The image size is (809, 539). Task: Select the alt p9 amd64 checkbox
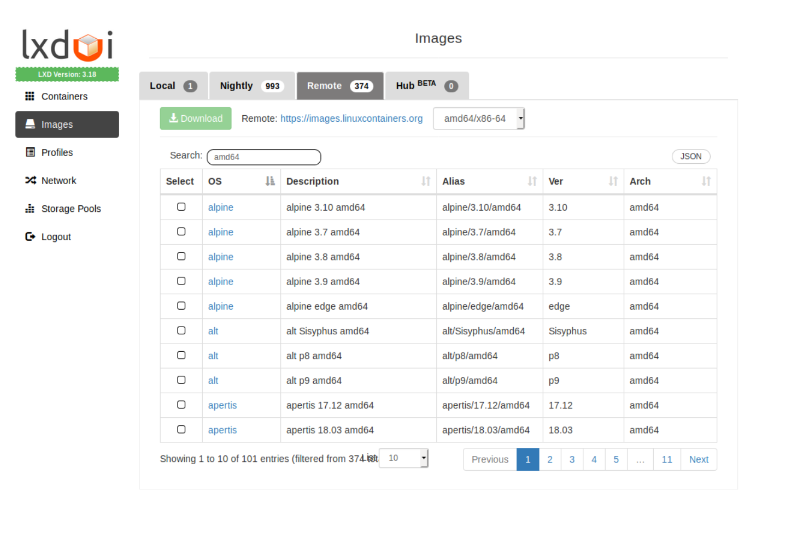coord(181,380)
